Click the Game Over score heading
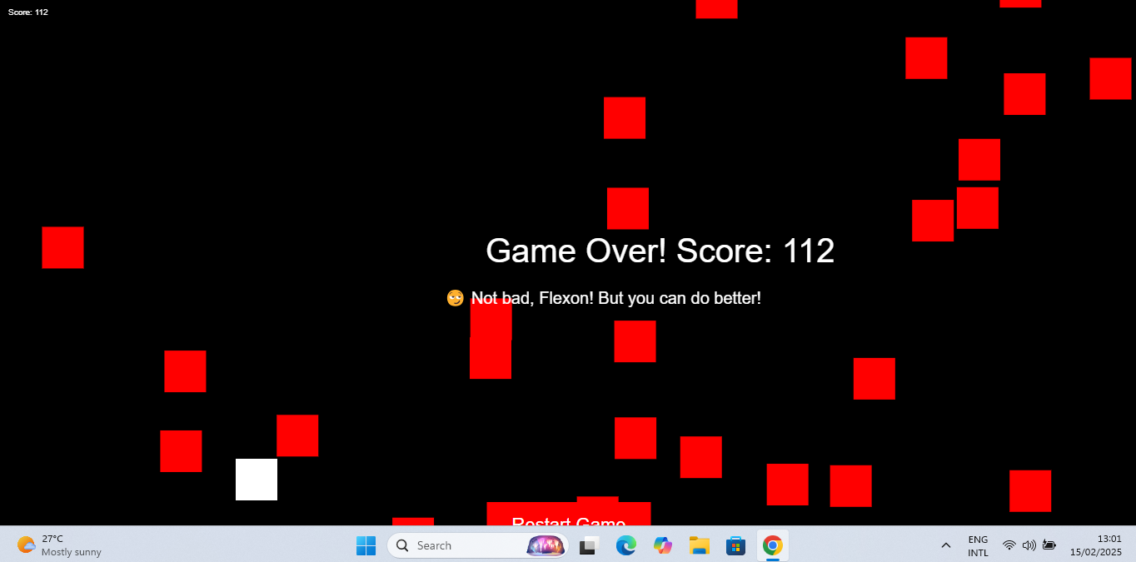Screen dimensions: 1136x562 (660, 251)
